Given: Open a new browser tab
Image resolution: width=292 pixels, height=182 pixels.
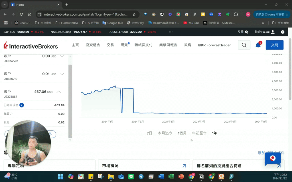Looking at the screenshot, I should pyautogui.click(x=66, y=5).
